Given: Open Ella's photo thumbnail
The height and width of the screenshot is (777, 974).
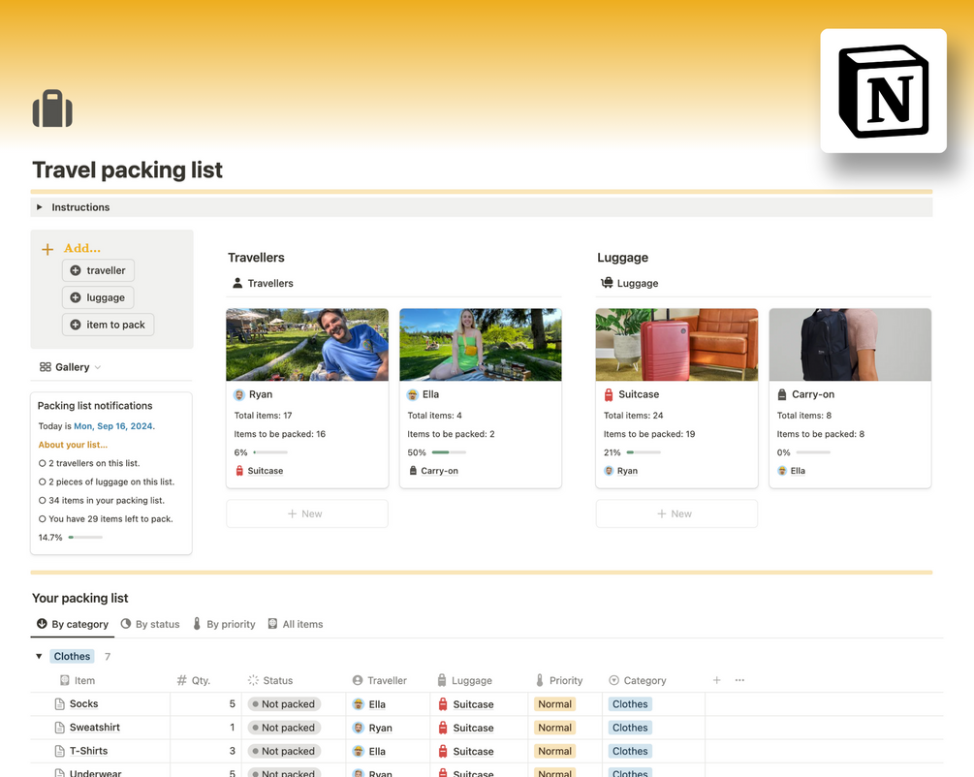Looking at the screenshot, I should pos(480,345).
